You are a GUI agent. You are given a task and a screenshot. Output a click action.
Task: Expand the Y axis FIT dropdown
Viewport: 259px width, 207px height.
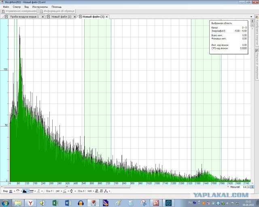click(75, 191)
